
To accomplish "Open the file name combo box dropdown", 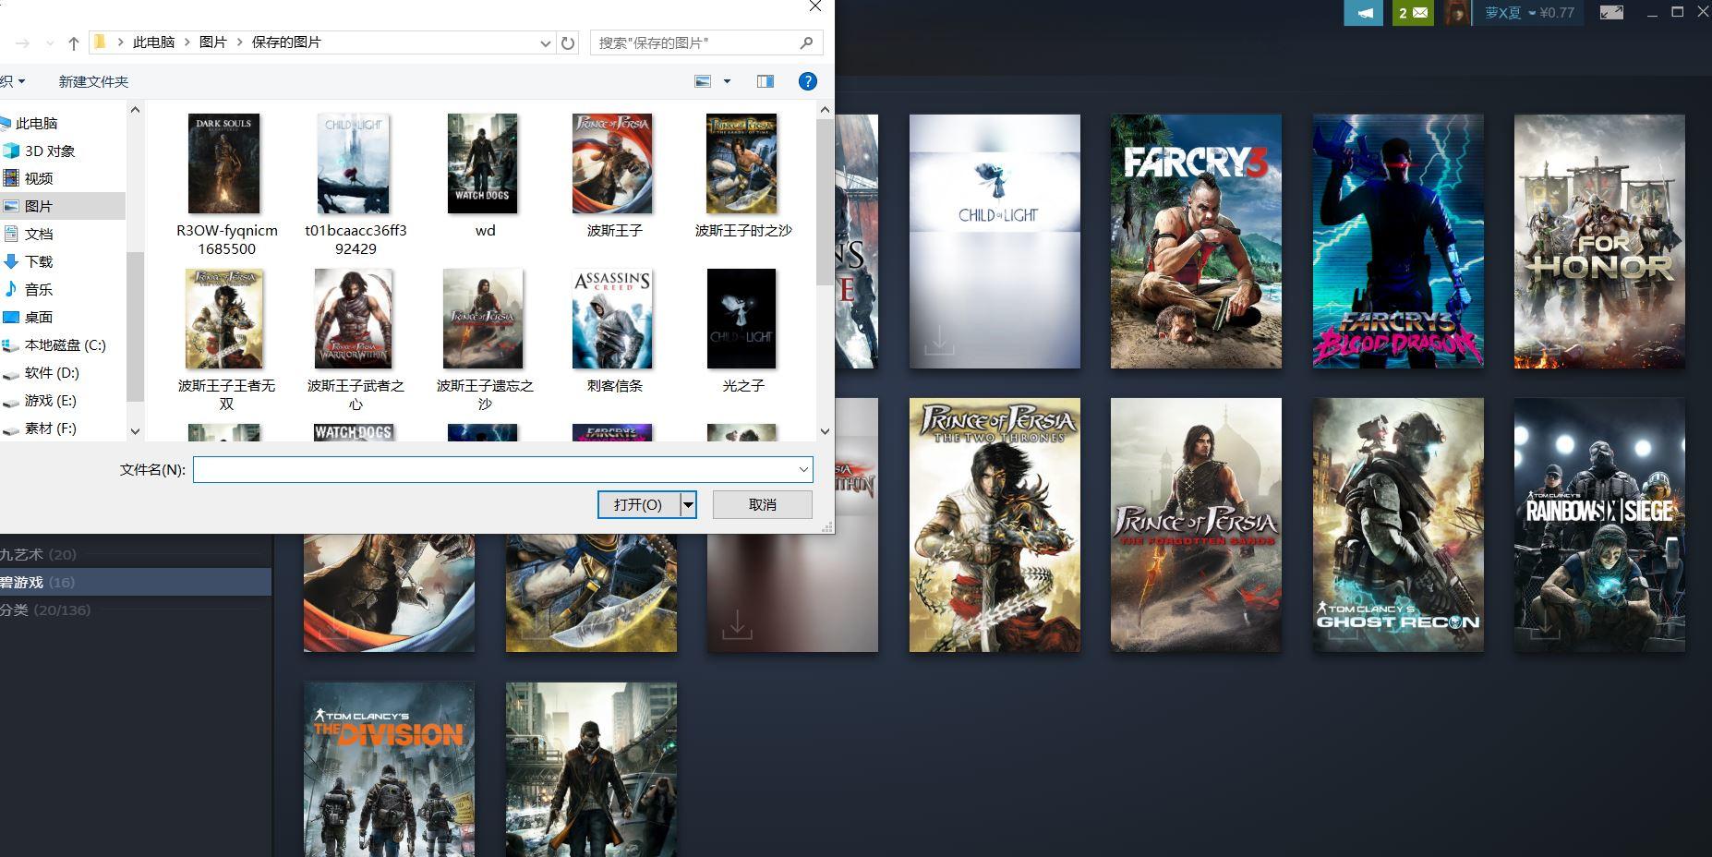I will coord(803,469).
